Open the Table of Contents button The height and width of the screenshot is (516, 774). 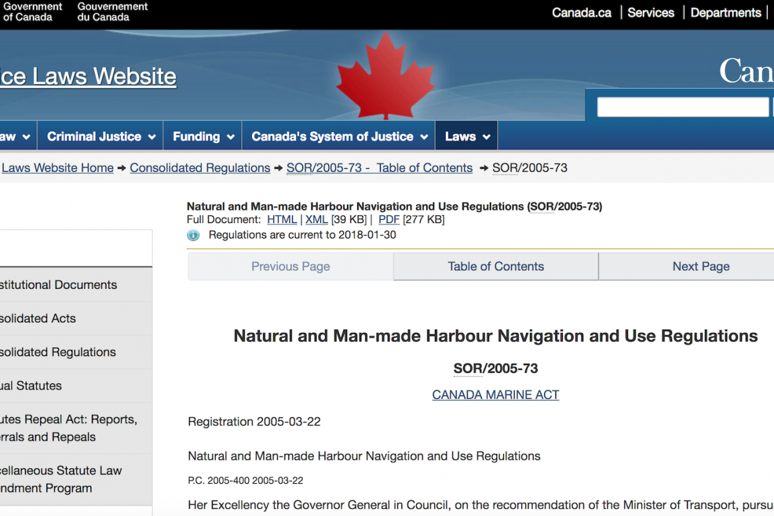pyautogui.click(x=495, y=267)
